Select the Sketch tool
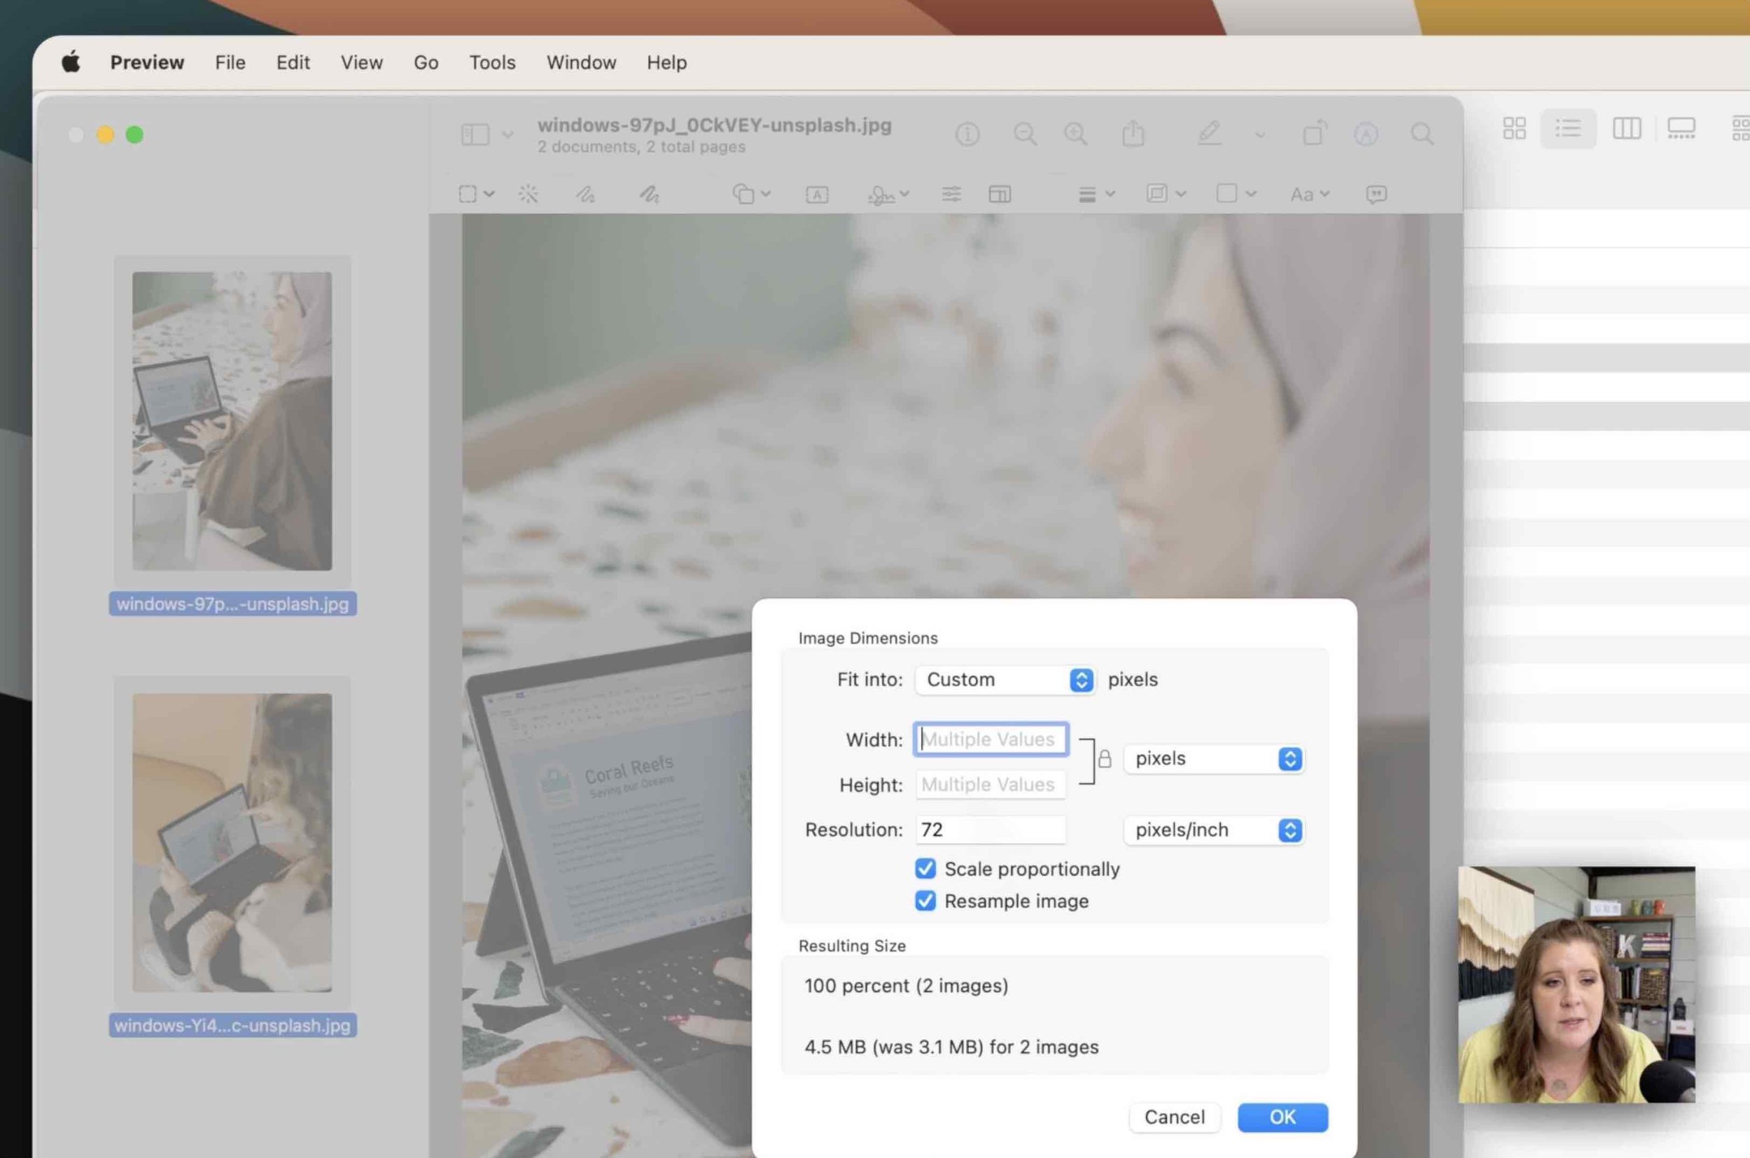Screen dimensions: 1750x1158 click(585, 194)
